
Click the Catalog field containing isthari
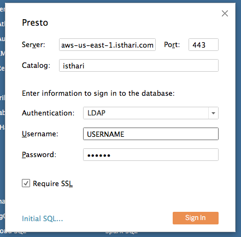click(x=139, y=66)
